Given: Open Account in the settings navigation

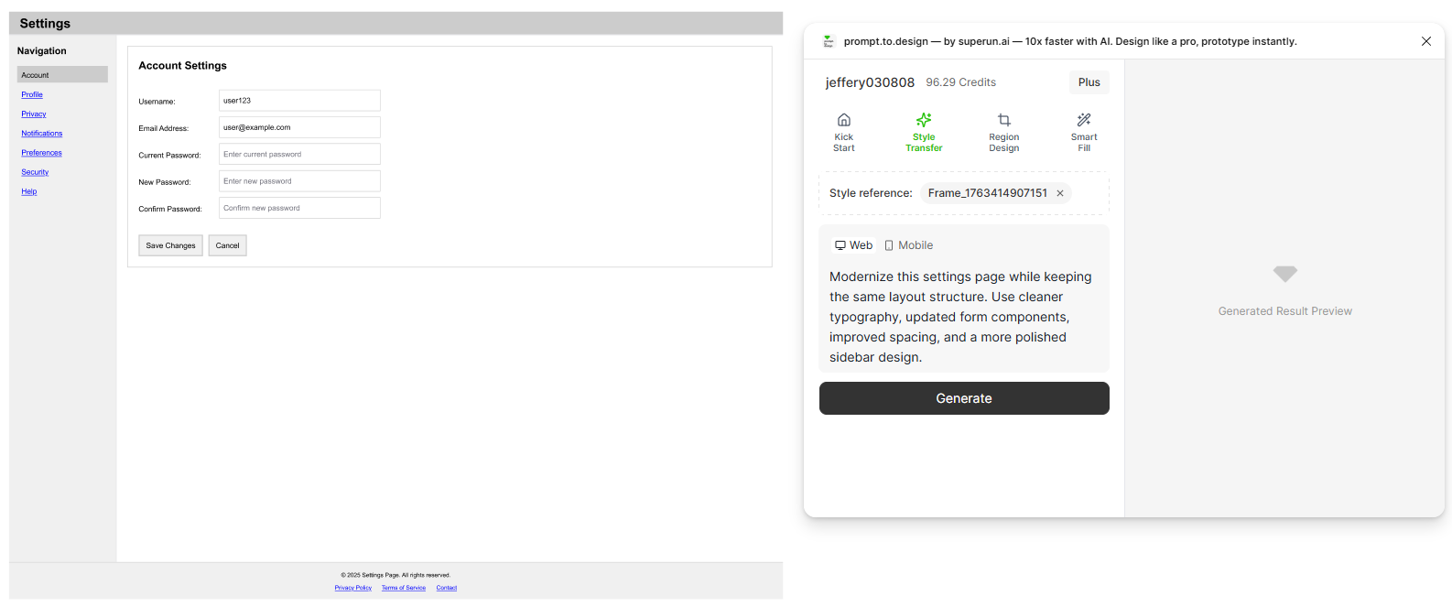Looking at the screenshot, I should pos(62,75).
